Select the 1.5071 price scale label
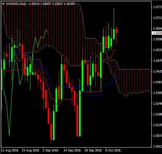The height and width of the screenshot is (154, 162). pyautogui.click(x=157, y=135)
